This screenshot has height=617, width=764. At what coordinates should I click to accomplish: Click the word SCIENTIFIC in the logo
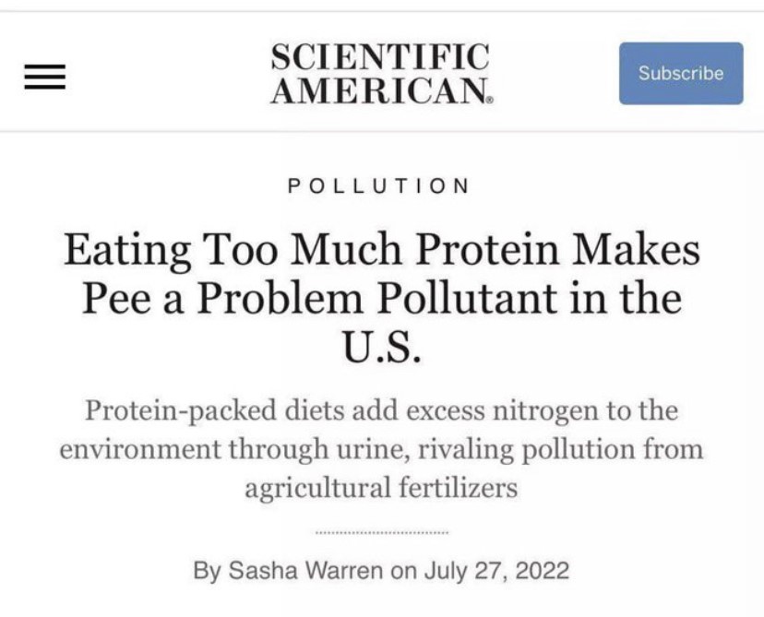(x=379, y=58)
